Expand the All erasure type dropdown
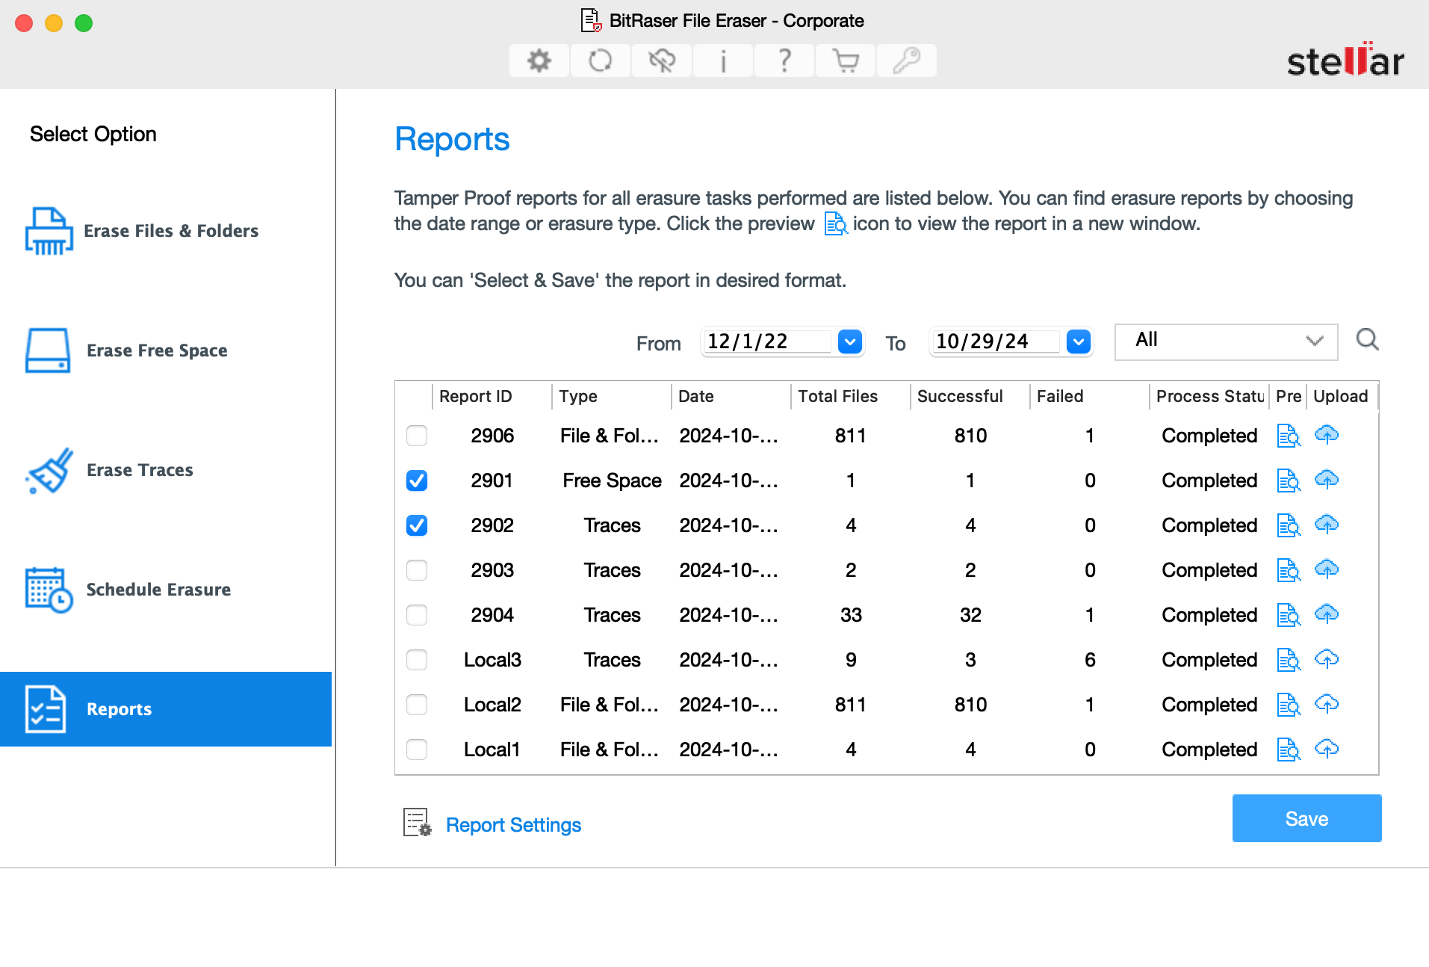Screen dimensions: 1429x967 (x=1226, y=342)
